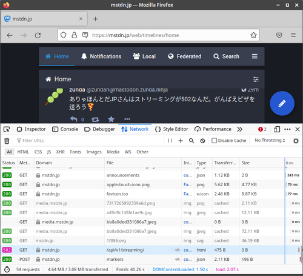Favourite zunda's post with star
Image resolution: width=303 pixels, height=276 pixels.
point(111,119)
